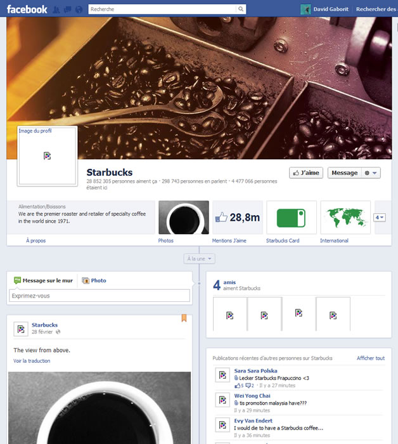398x444 pixels.
Task: Open the third friend thumbnail
Action: [298, 314]
